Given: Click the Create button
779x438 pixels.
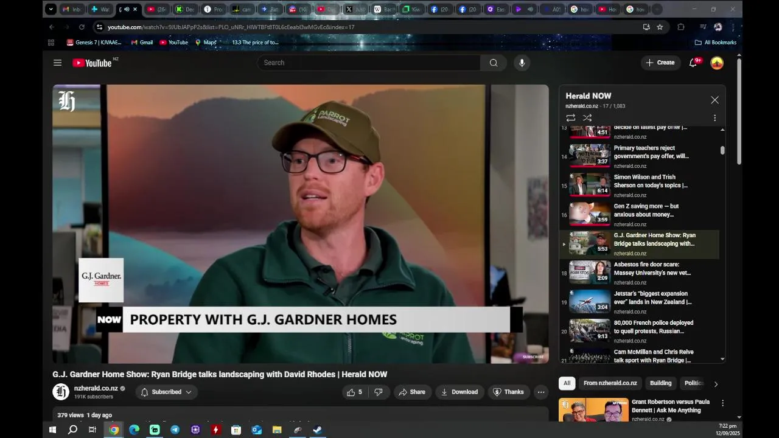Looking at the screenshot, I should click(660, 63).
